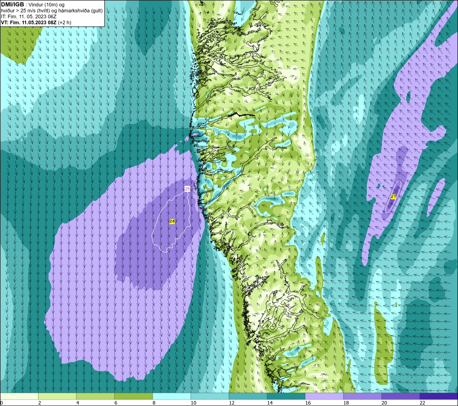This screenshot has width=458, height=406.
Task: Select the 6–8 m/s olive green swatch
Action: 133,396
